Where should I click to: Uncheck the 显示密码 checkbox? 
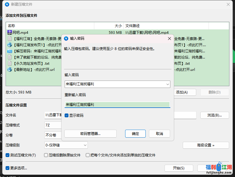(x=67, y=116)
